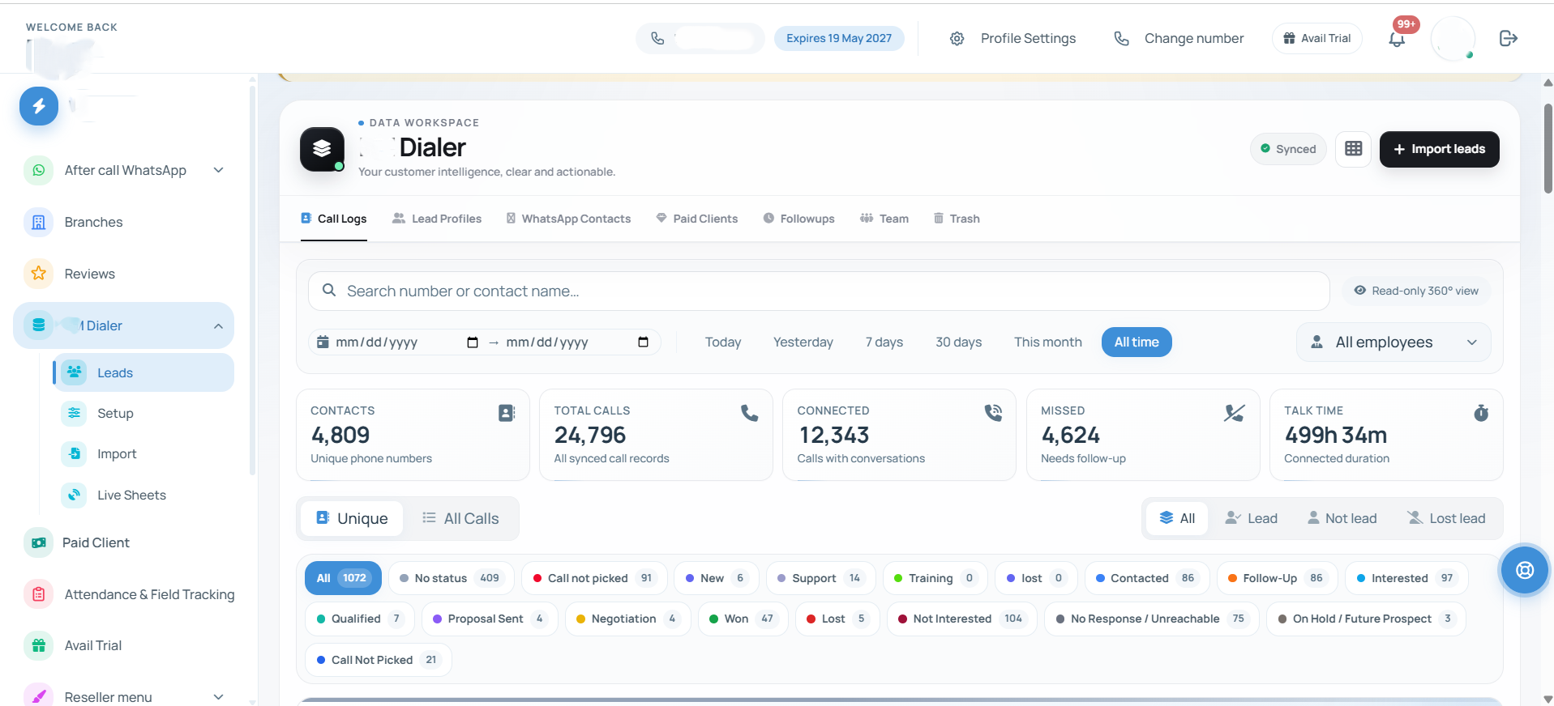Viewport: 1554px width, 706px height.
Task: Filter by Lost lead type
Action: [x=1446, y=518]
